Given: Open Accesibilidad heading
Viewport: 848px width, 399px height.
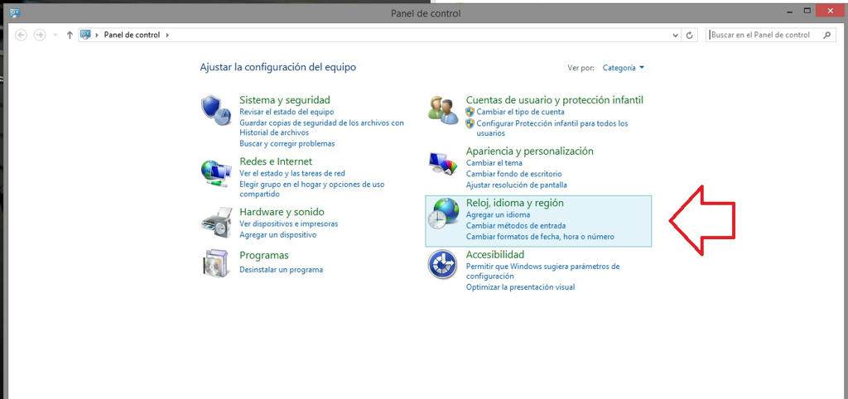Looking at the screenshot, I should tap(495, 254).
